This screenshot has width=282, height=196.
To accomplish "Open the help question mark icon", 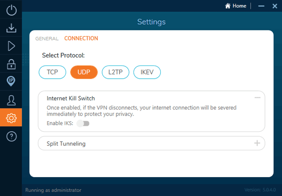I will pyautogui.click(x=11, y=136).
